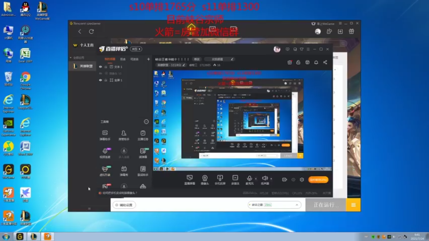Select 英雄联盟 in the WeGame sidebar
Viewport: 429px width, 241px height.
[x=83, y=66]
